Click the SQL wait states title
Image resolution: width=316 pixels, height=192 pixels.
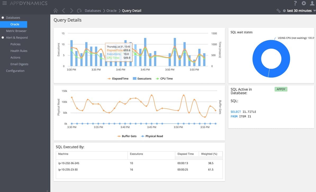coord(241,32)
